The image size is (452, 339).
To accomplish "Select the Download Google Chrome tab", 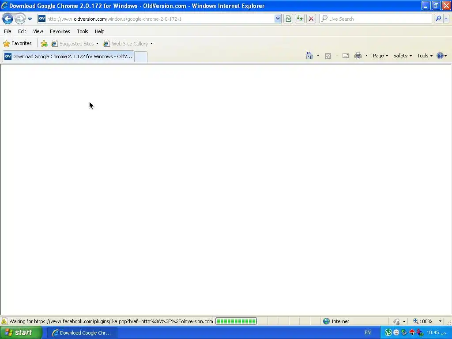I will pos(68,56).
